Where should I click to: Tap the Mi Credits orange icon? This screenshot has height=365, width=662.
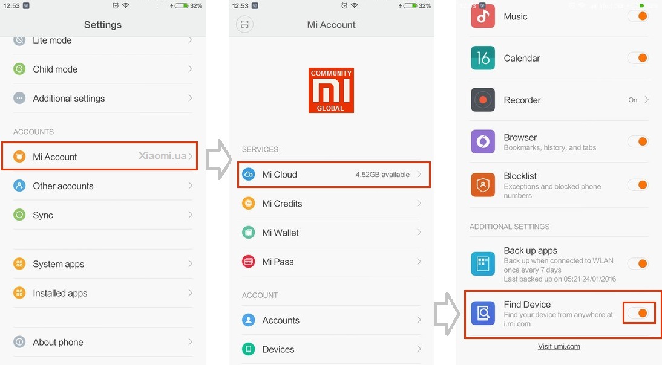249,203
